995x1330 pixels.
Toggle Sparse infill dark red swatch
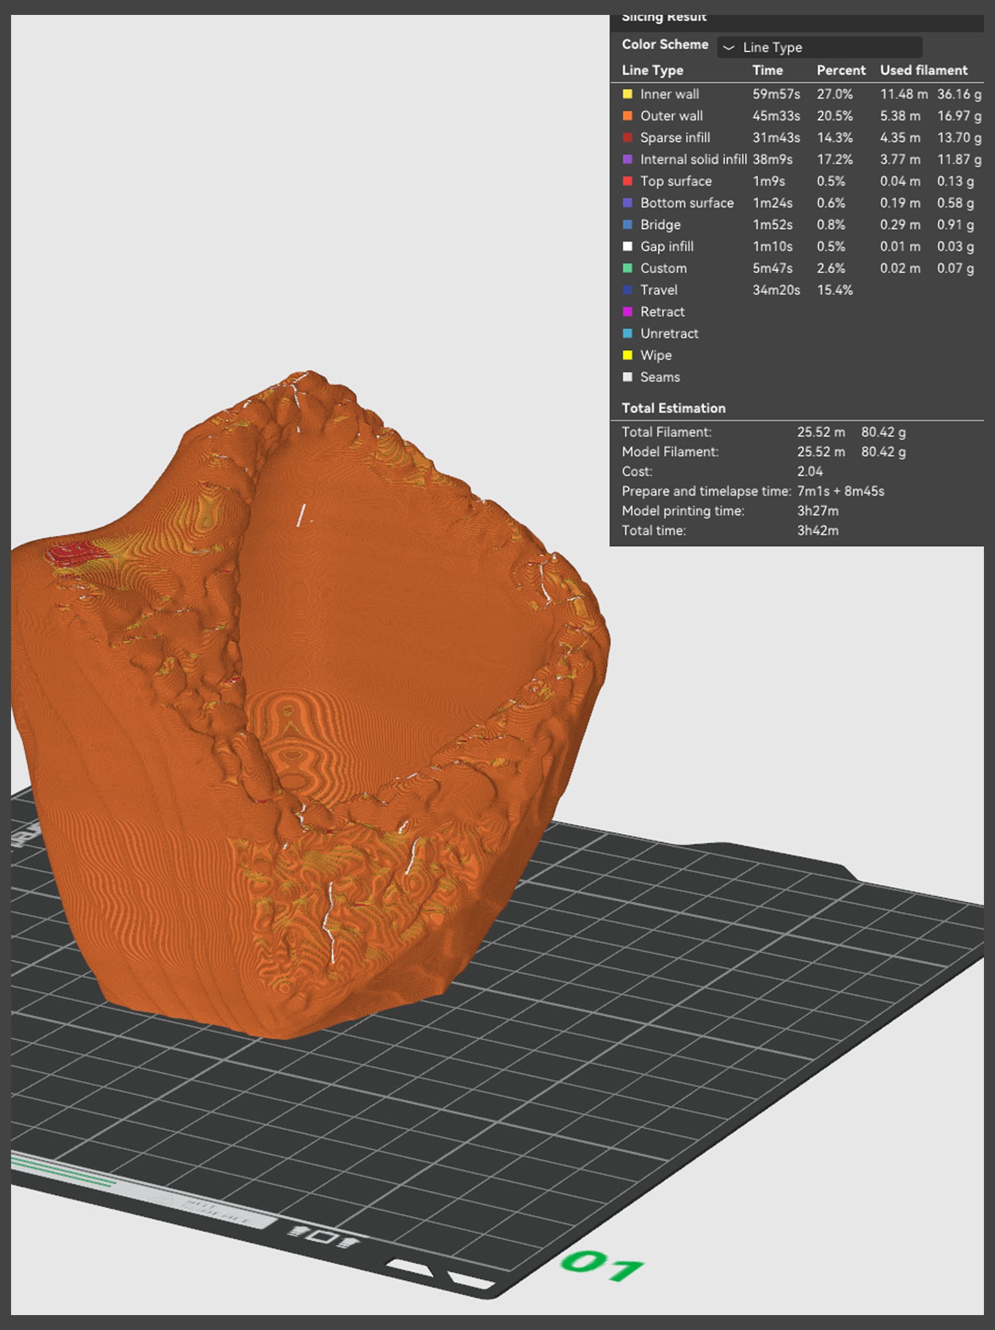point(627,138)
